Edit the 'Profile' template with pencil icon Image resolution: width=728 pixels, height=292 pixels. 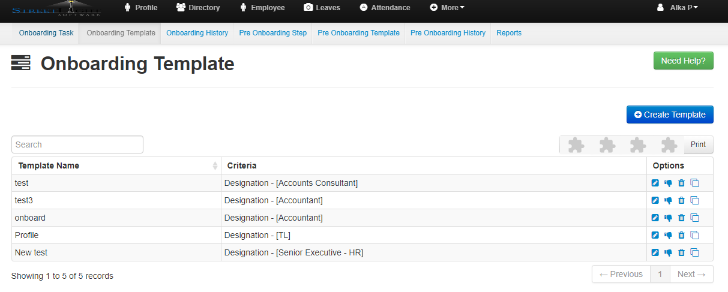[655, 235]
